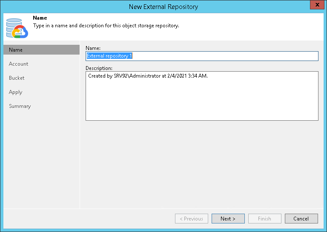The image size is (327, 232).
Task: Click the 'Type in a name and description' instruction text
Action: coord(106,26)
